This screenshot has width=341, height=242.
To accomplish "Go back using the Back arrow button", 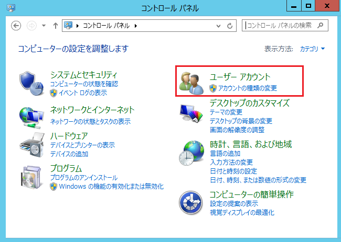I will click(16, 26).
